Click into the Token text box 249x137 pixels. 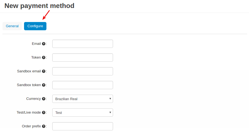point(83,57)
